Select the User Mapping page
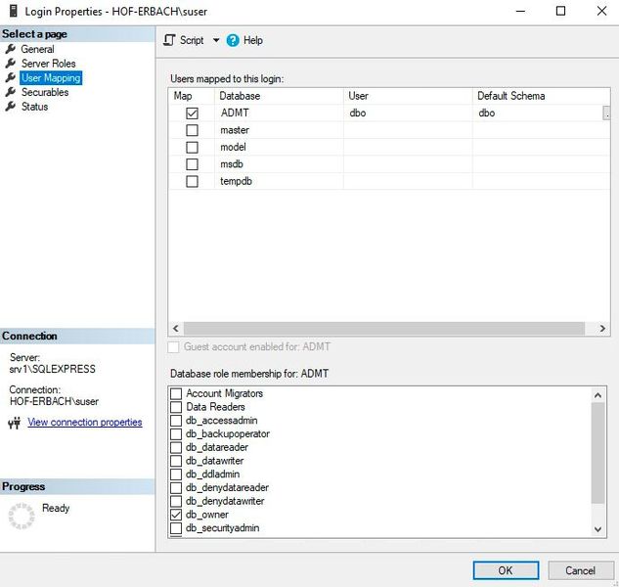 coord(51,78)
